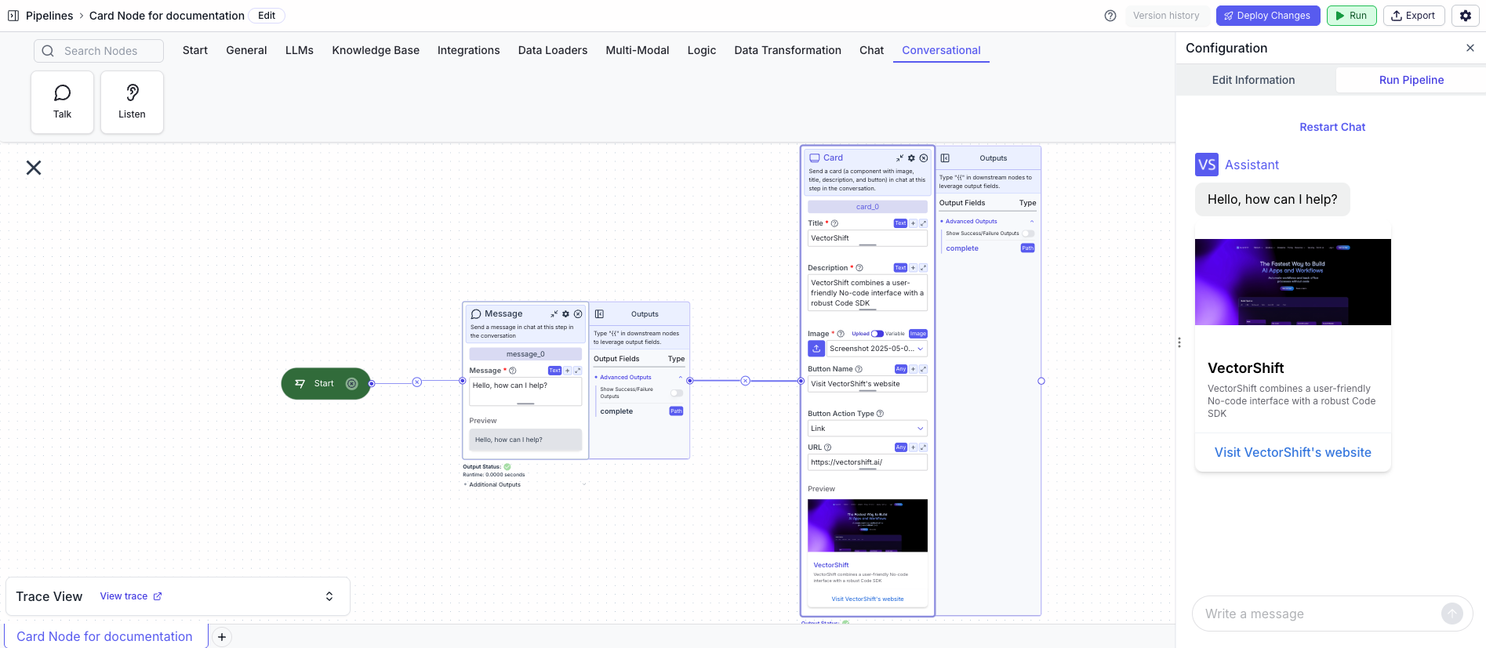Add variable to Card Title field
Screen dimensions: 1486x648
(x=913, y=223)
